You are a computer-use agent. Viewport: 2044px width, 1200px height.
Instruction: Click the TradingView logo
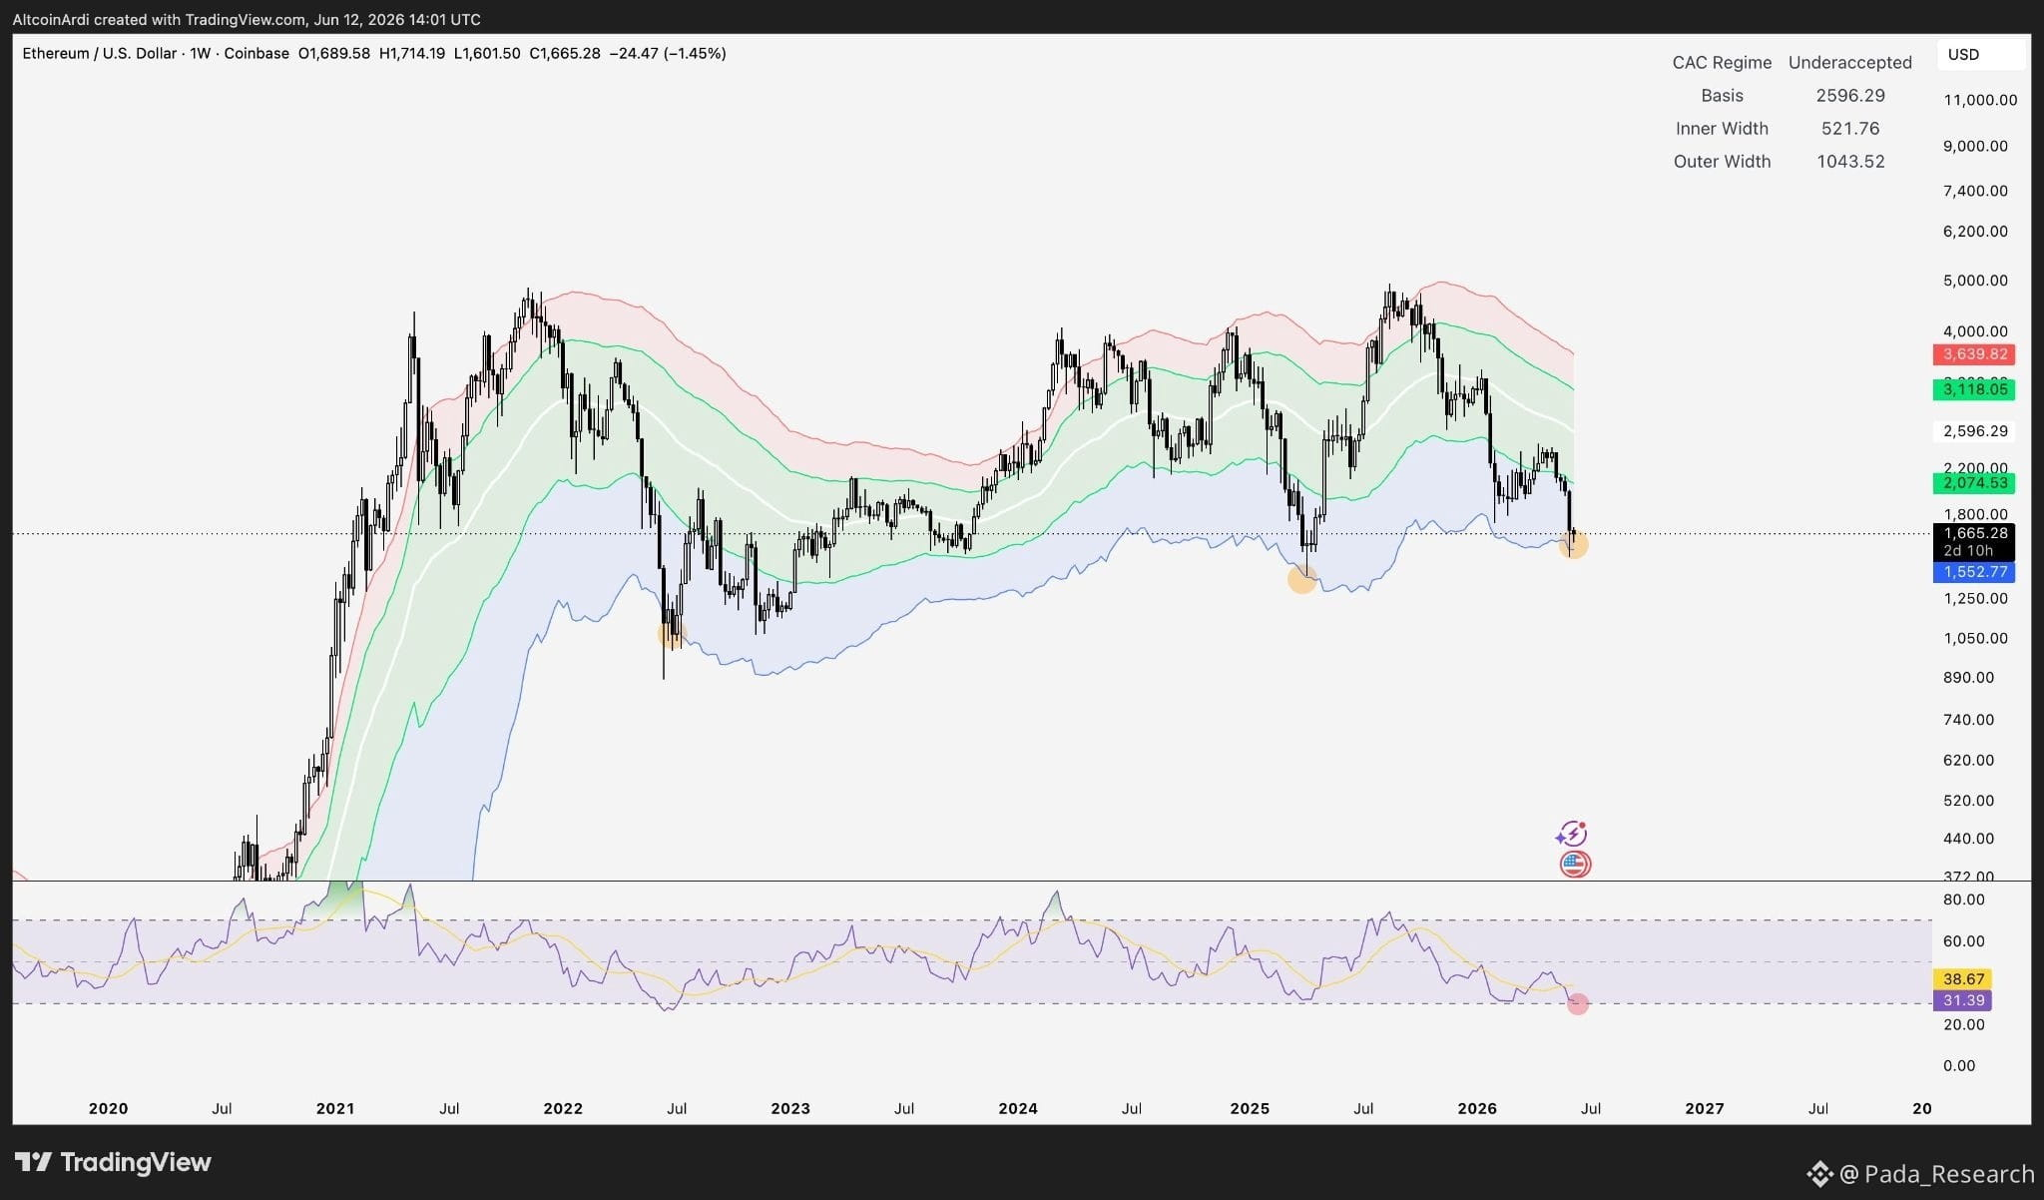(113, 1162)
